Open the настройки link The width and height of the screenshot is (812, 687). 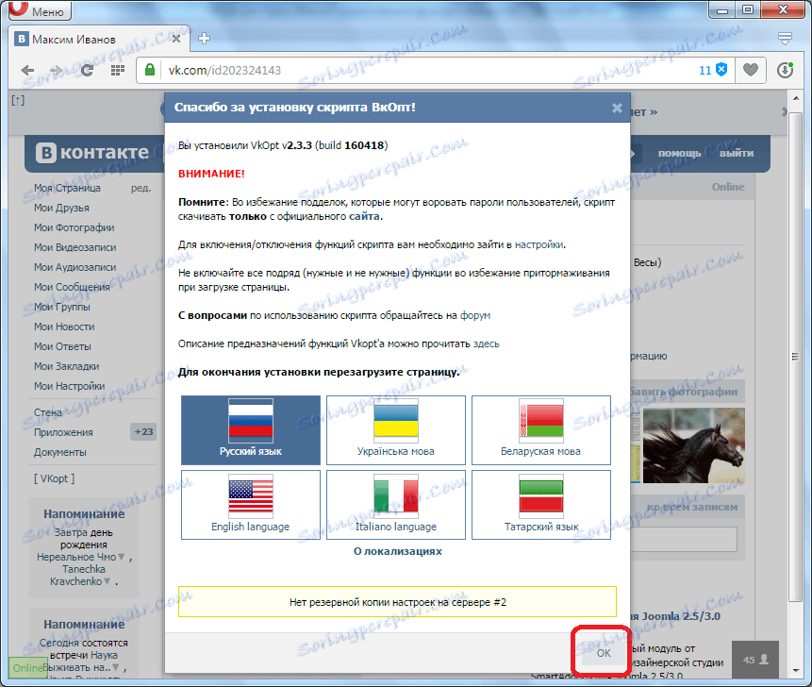[x=539, y=244]
